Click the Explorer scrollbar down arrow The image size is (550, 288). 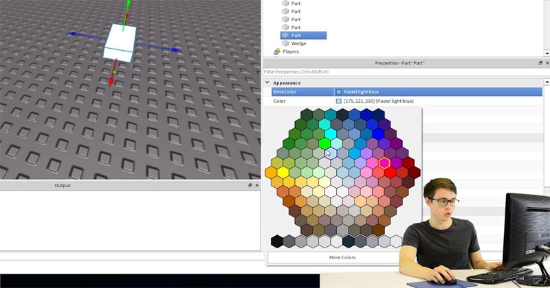[x=547, y=53]
